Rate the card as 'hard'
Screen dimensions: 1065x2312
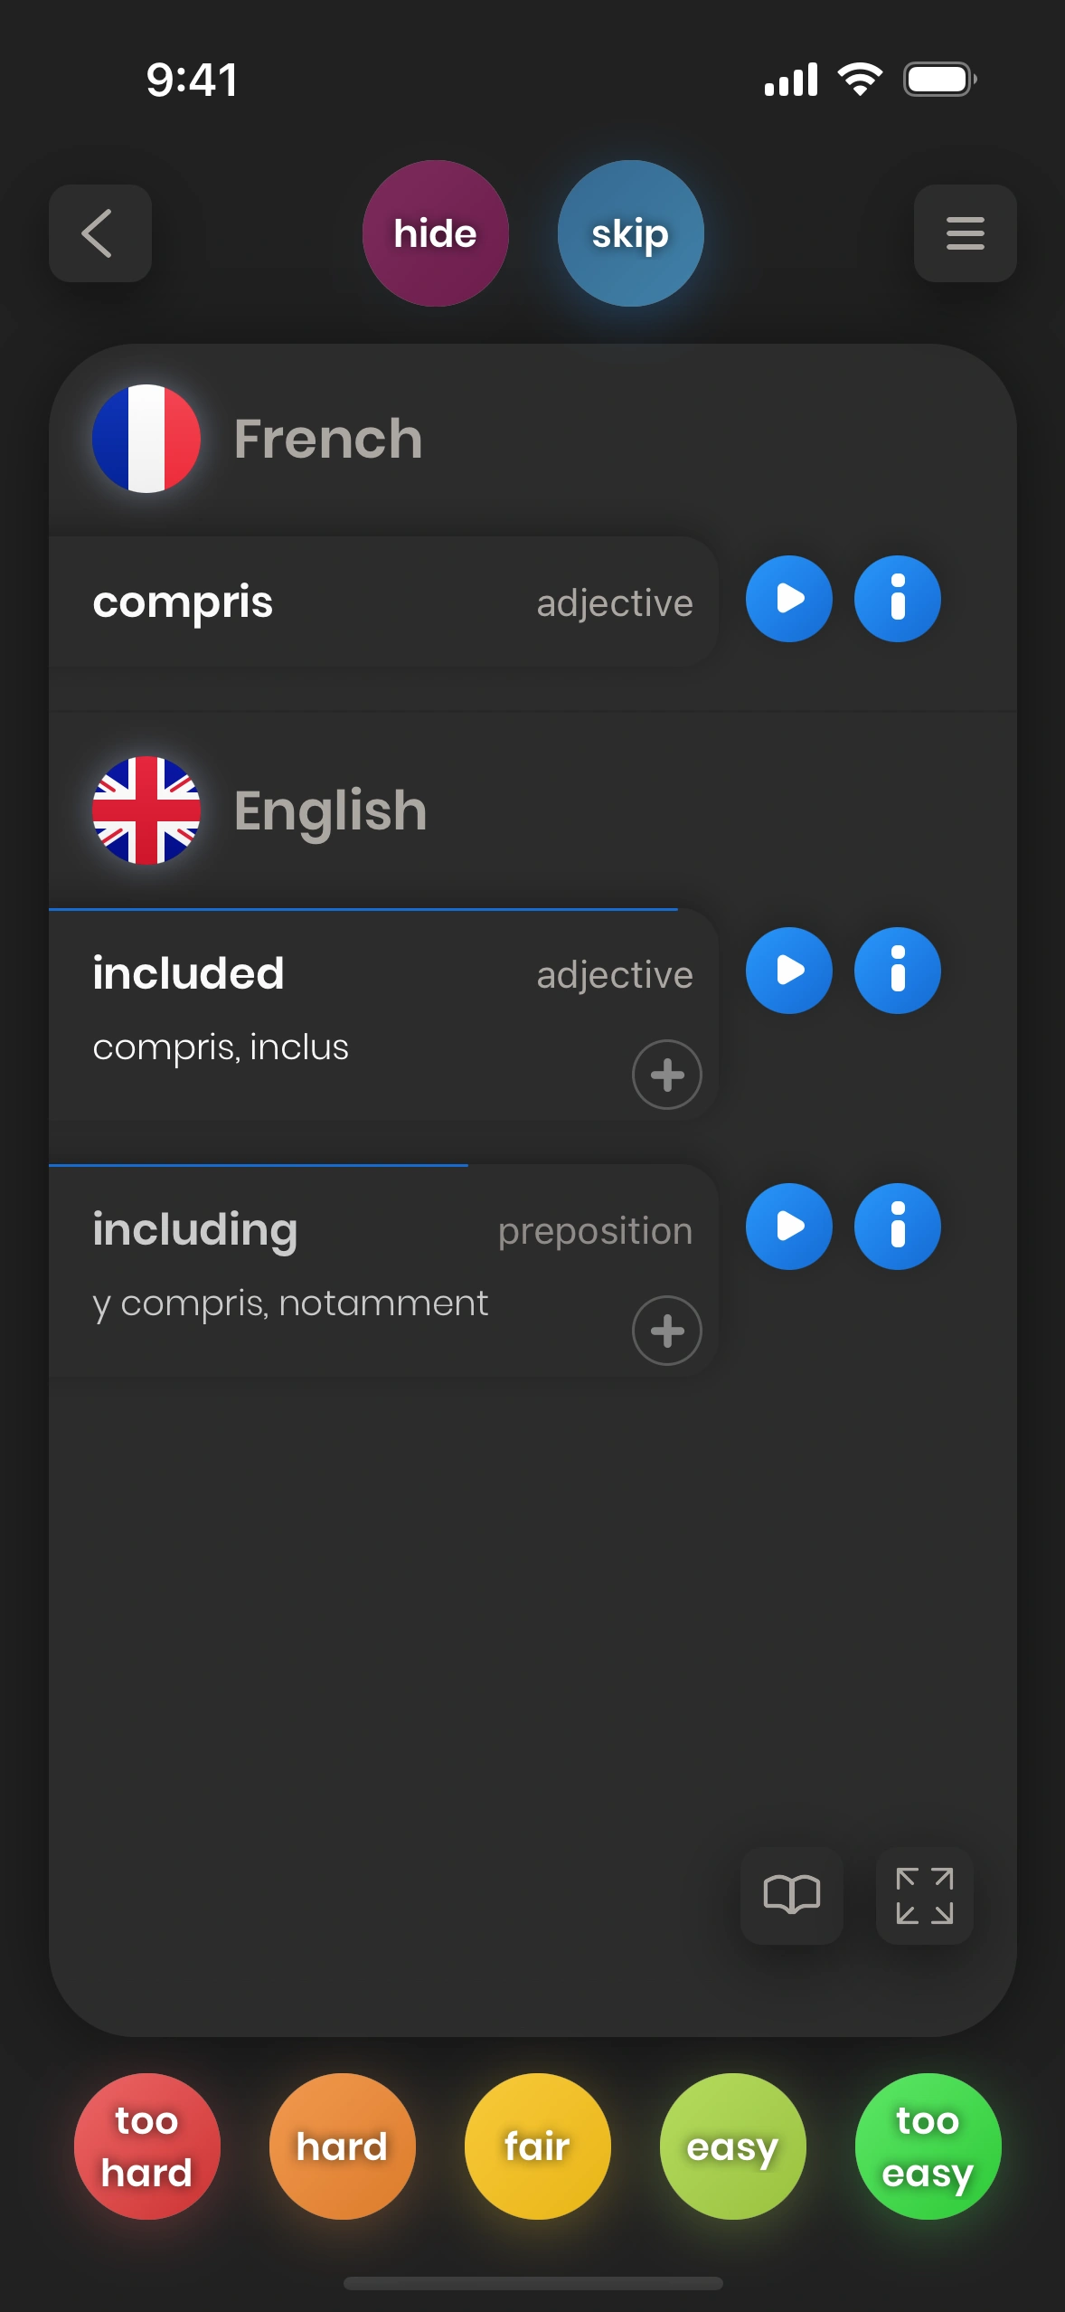[x=342, y=2146]
